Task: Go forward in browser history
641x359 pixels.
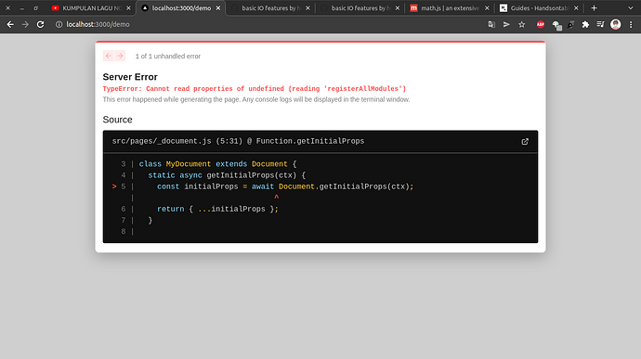Action: (25, 24)
